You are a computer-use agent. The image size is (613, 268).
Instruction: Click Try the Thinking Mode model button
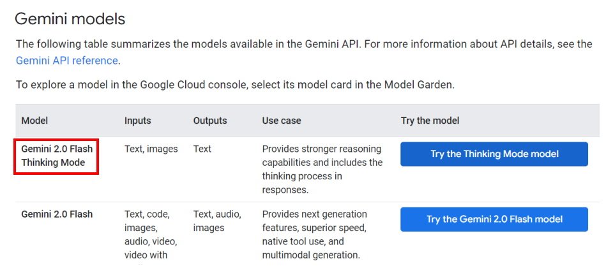[x=494, y=154]
